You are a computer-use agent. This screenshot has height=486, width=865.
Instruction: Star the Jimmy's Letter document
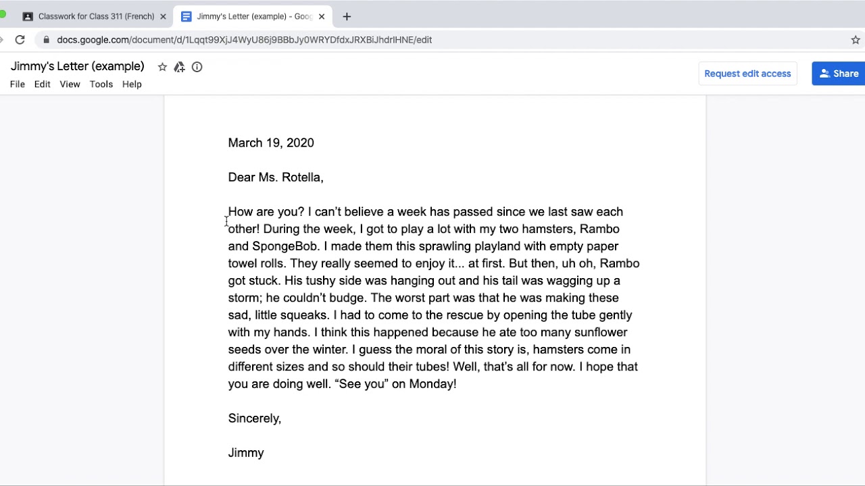(162, 67)
